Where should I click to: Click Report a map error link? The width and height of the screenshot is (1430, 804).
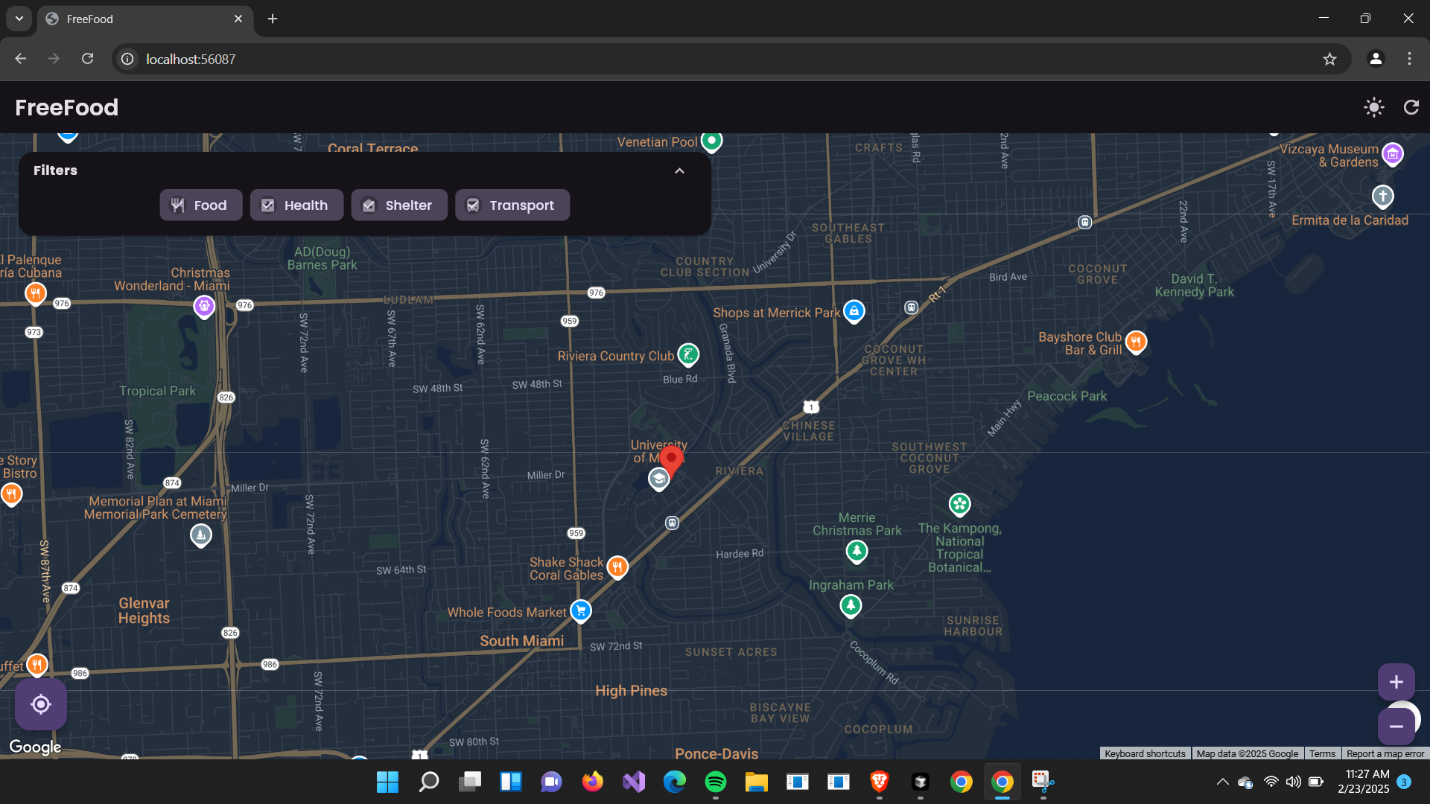1385,753
